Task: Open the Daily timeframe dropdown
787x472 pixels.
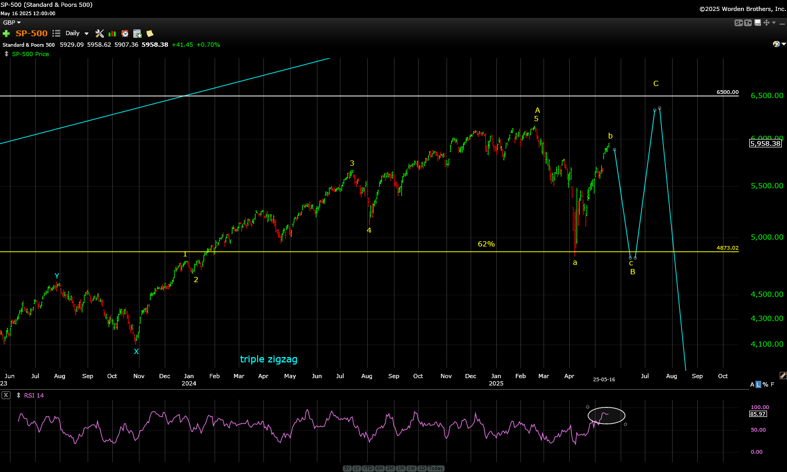Action: 77,34
